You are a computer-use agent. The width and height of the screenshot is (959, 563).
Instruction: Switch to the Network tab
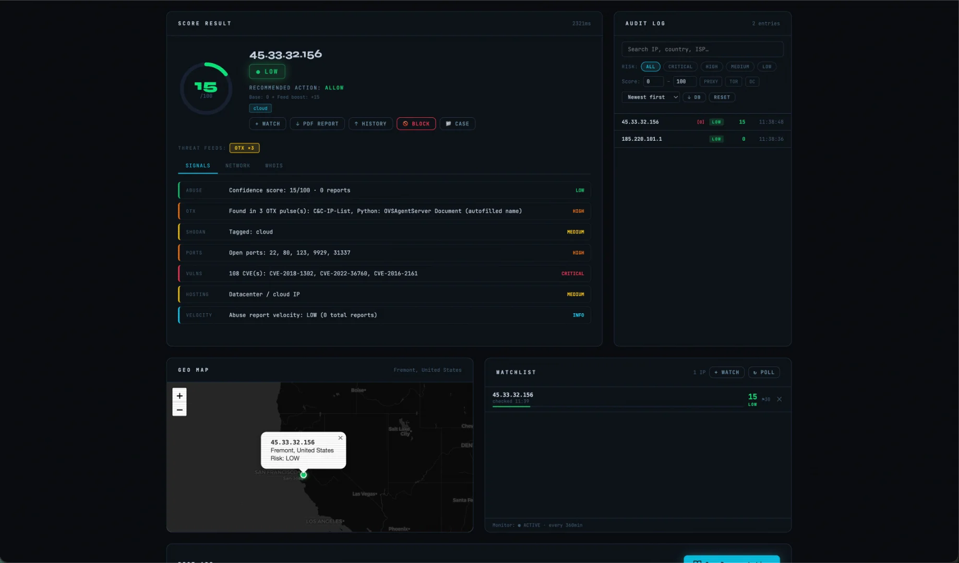[237, 166]
